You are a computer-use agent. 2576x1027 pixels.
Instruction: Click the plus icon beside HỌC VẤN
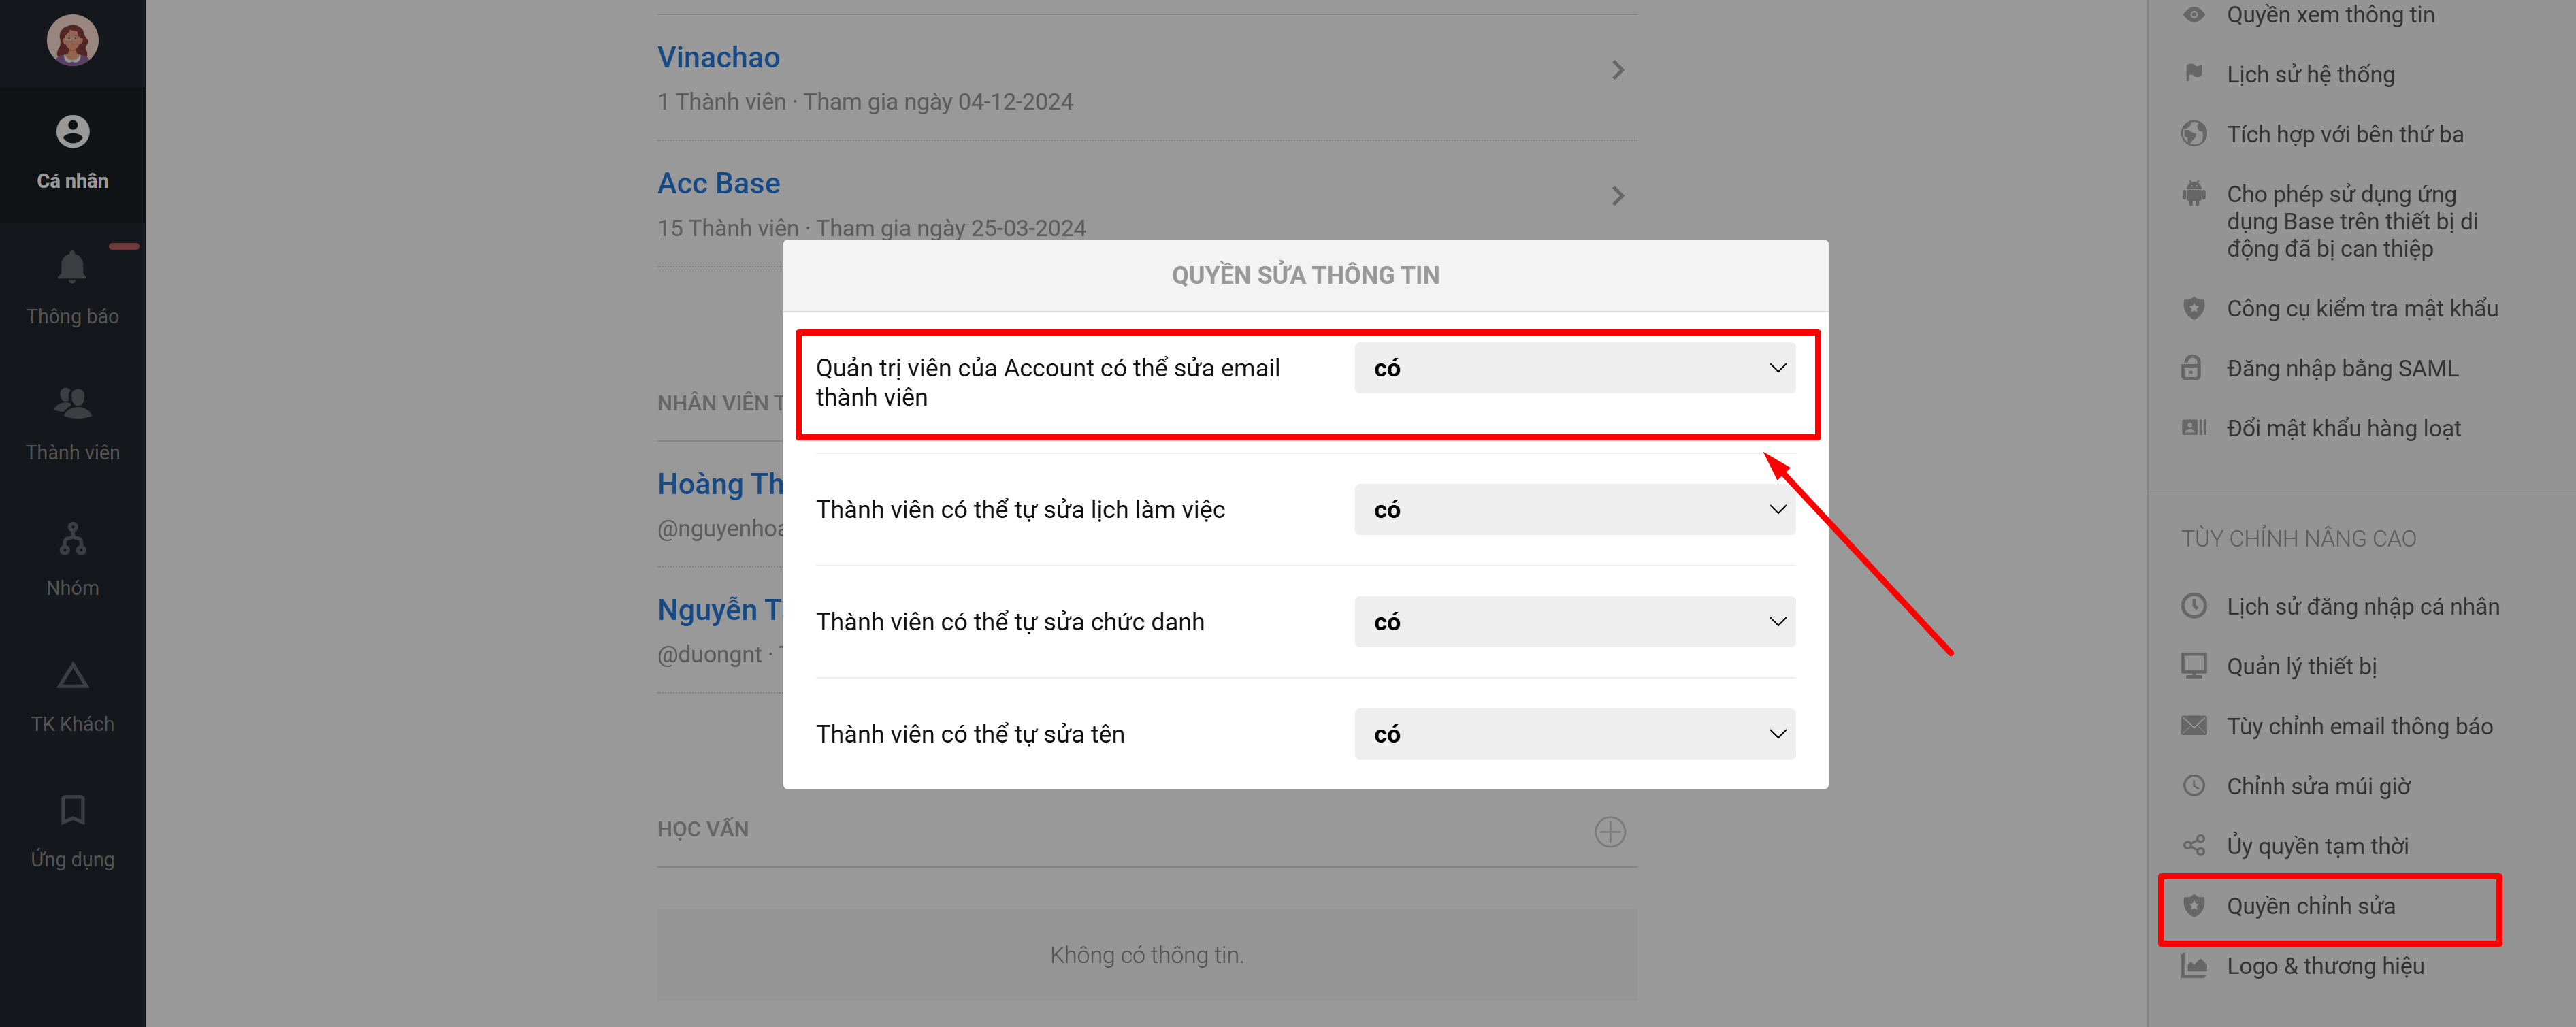coord(1609,831)
